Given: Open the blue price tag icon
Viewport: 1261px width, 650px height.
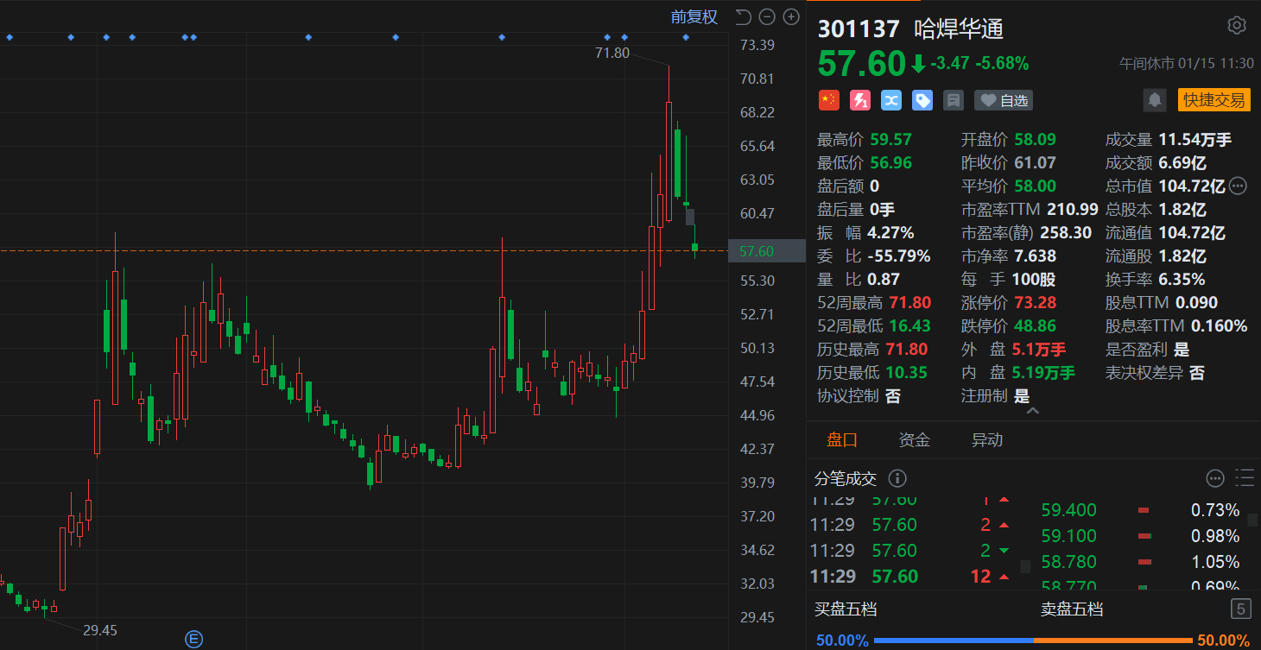Looking at the screenshot, I should pyautogui.click(x=922, y=100).
